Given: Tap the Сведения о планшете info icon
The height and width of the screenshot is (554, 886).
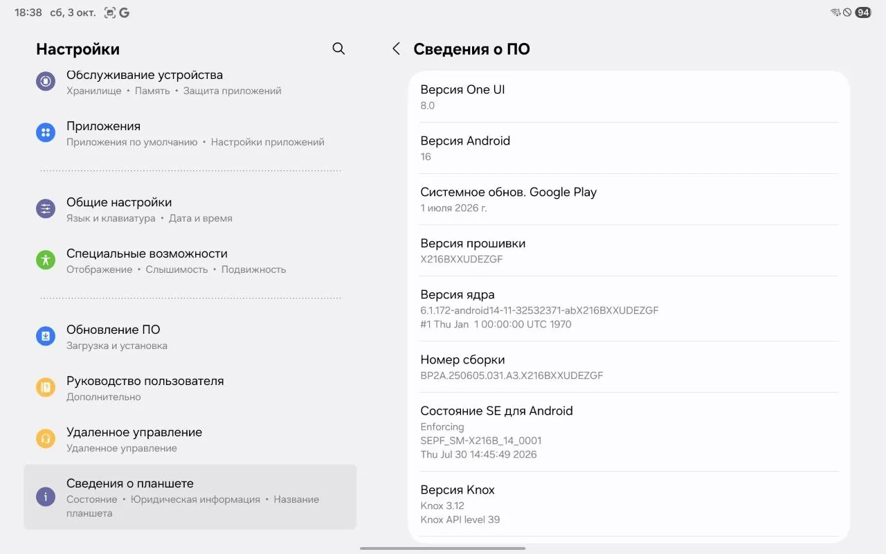Looking at the screenshot, I should coord(46,497).
